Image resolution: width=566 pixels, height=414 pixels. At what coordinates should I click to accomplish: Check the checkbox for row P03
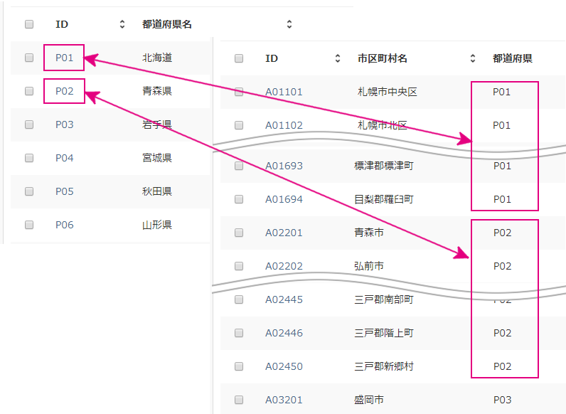pyautogui.click(x=29, y=124)
